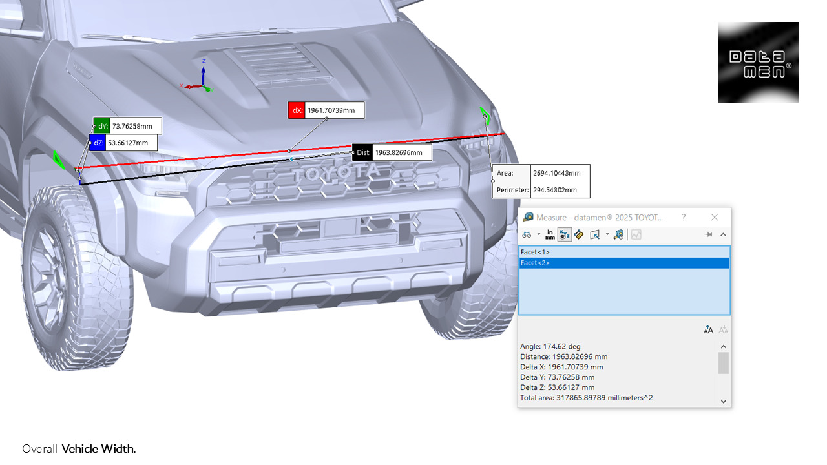The width and height of the screenshot is (827, 465).
Task: Open Measure dialog help question mark
Action: tap(684, 218)
